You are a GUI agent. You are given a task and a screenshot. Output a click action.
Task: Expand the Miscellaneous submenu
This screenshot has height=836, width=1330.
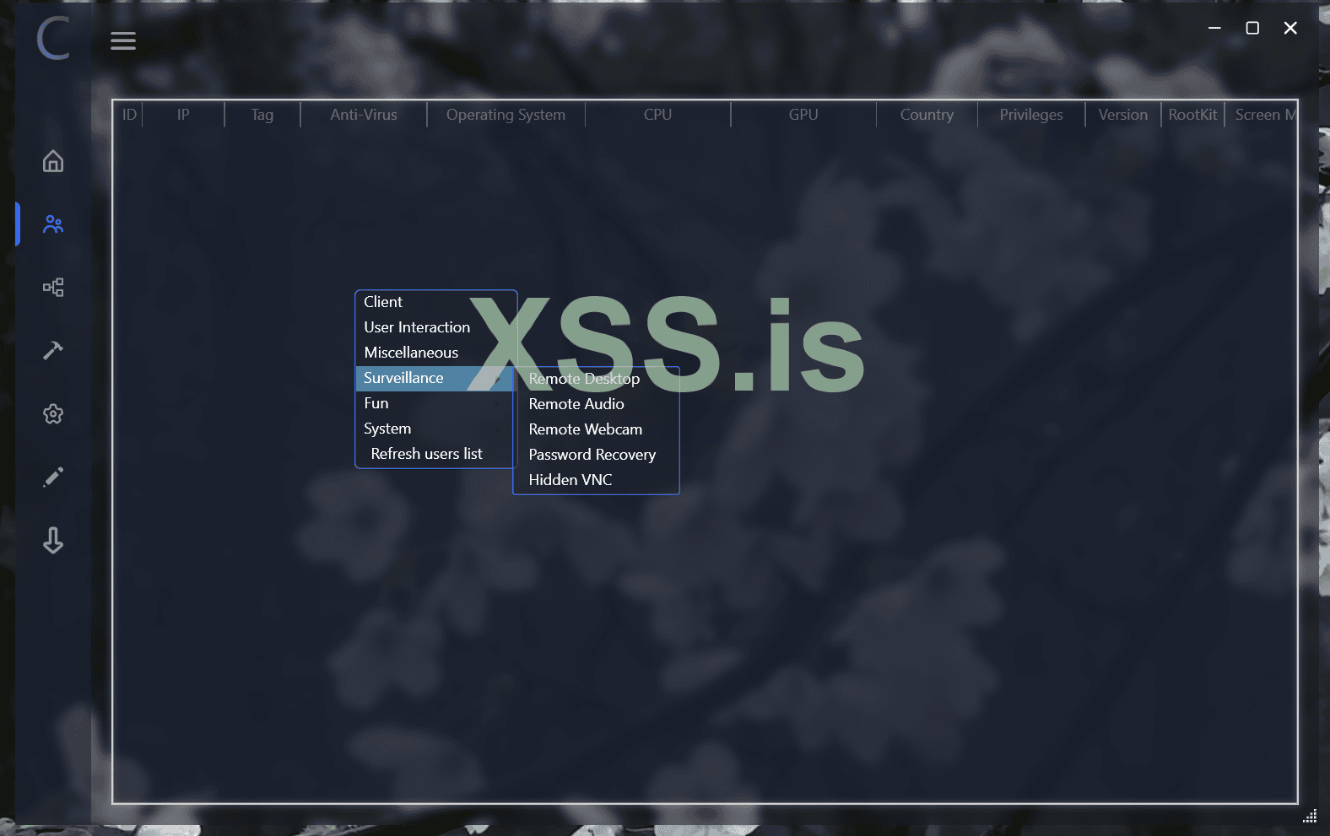coord(435,353)
